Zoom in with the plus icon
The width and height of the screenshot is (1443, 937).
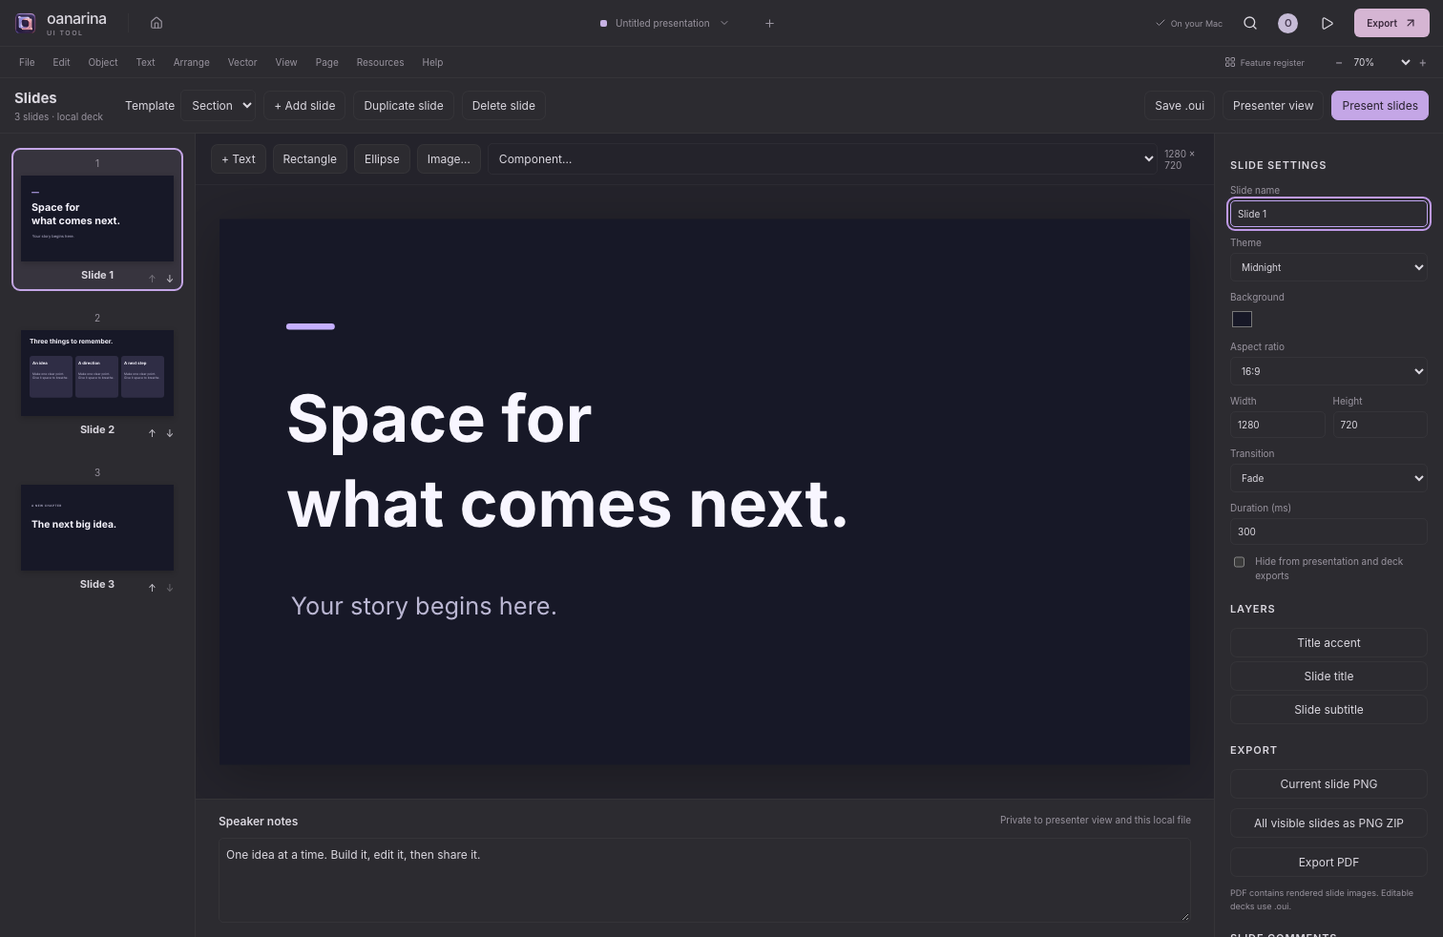[x=1422, y=62]
